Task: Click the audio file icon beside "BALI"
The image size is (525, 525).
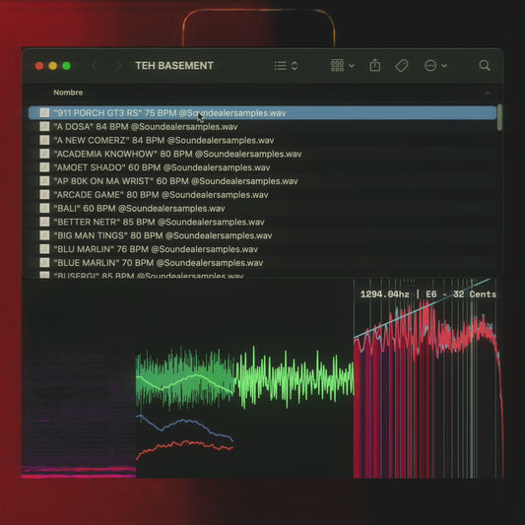Action: 44,208
